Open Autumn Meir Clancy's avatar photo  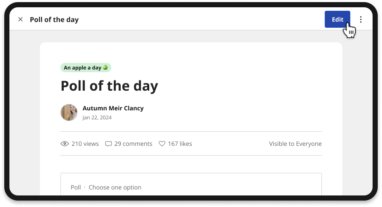coord(69,112)
